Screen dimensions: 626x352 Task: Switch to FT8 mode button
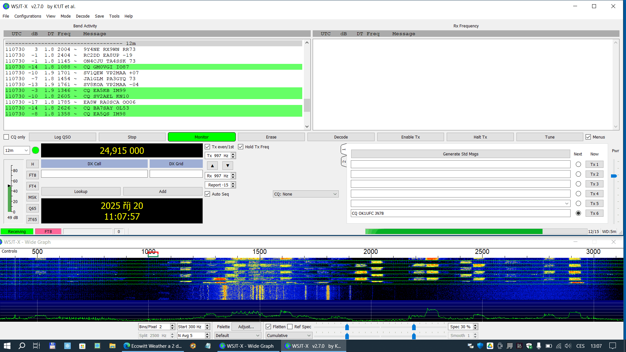click(32, 175)
